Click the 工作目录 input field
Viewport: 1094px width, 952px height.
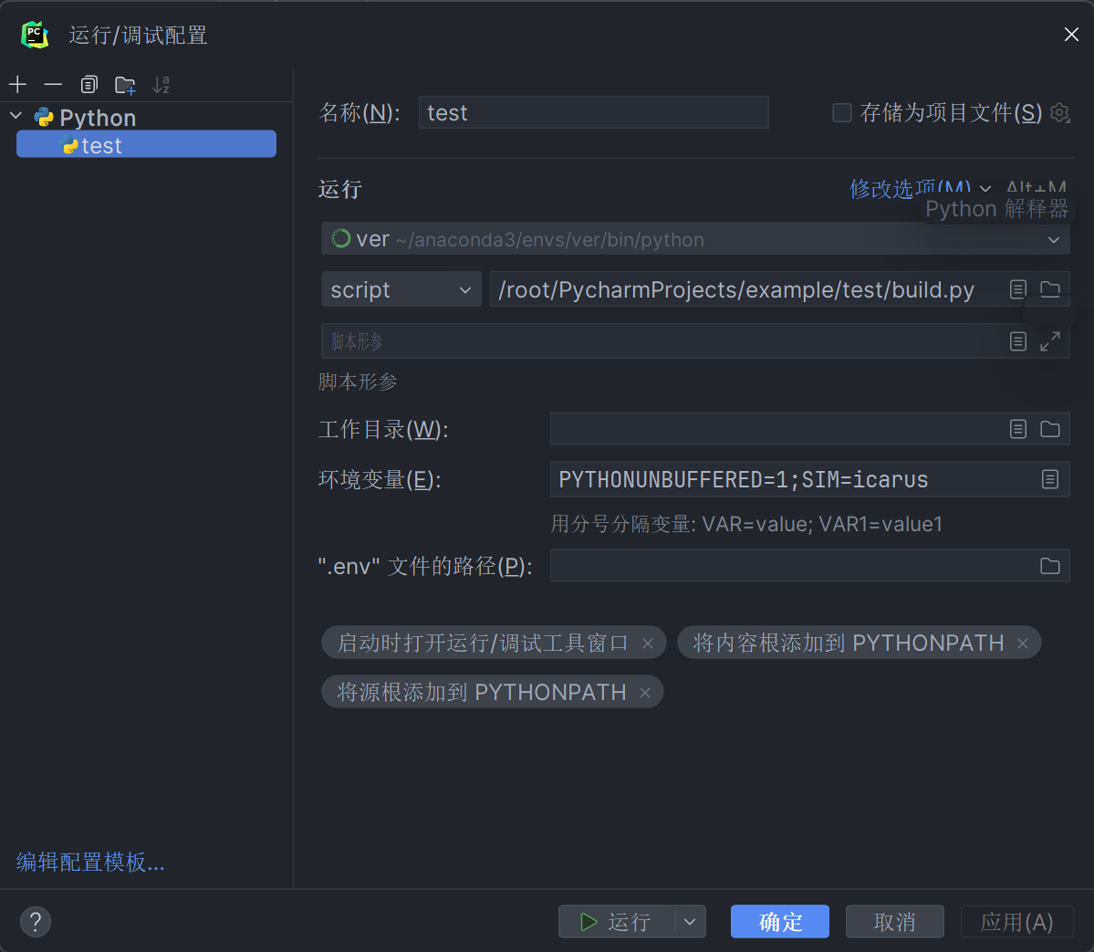776,428
